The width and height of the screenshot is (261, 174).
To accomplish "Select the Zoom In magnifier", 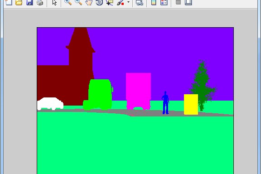I will pyautogui.click(x=68, y=2).
